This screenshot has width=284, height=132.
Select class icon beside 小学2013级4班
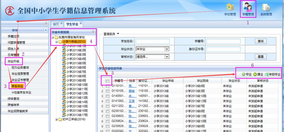(x=64, y=59)
